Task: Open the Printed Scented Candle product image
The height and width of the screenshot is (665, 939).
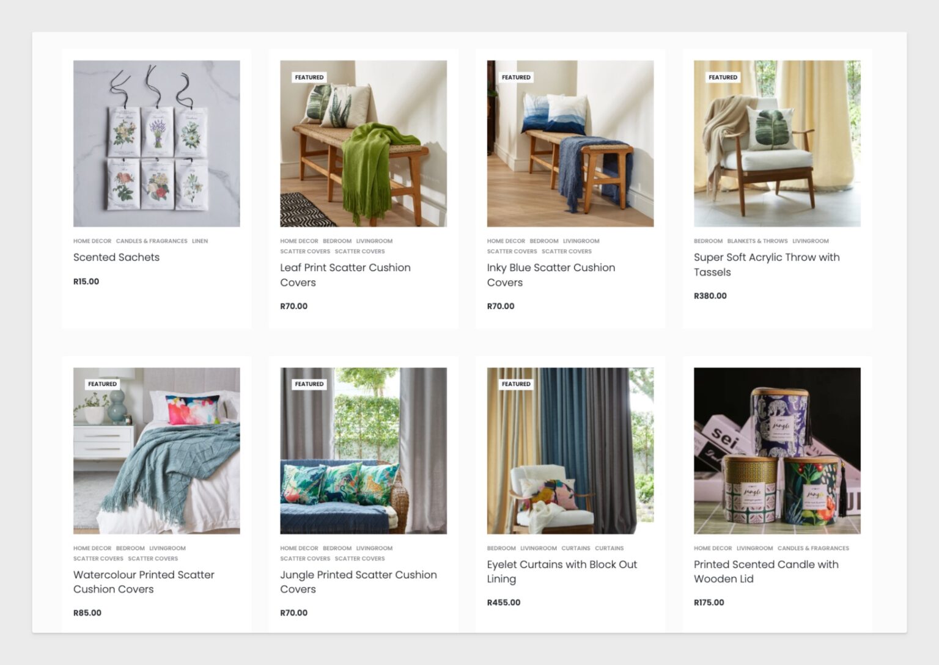Action: point(777,451)
